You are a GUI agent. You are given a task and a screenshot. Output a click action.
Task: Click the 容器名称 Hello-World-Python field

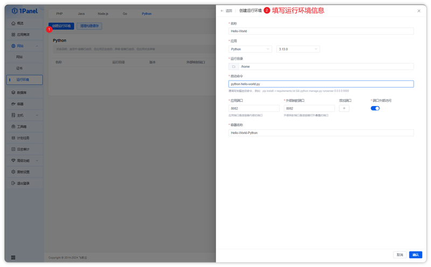pos(321,132)
